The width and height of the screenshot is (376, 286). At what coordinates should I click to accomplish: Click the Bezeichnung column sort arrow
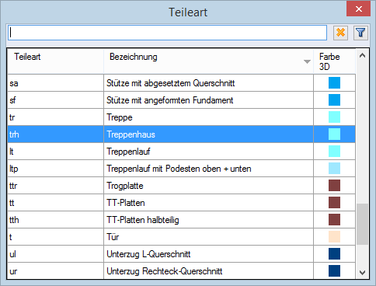pos(307,61)
